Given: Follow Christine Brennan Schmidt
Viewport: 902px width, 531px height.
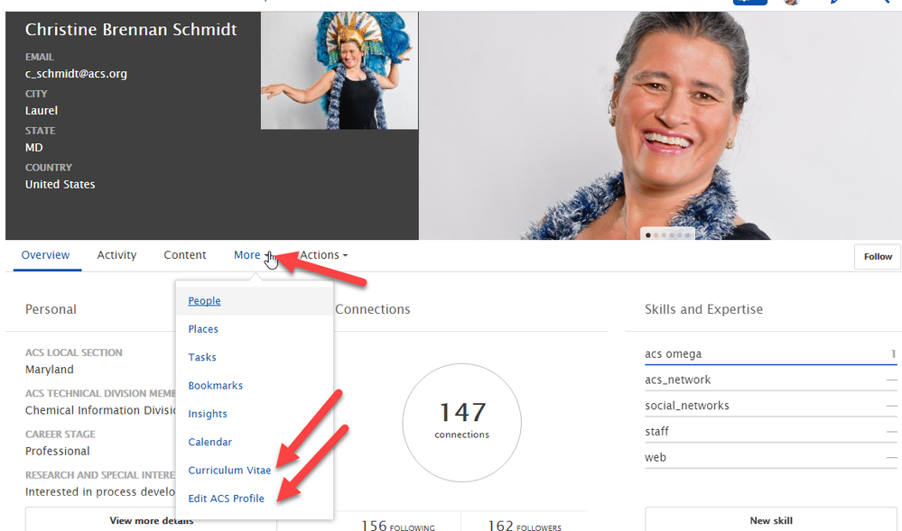Looking at the screenshot, I should pyautogui.click(x=877, y=257).
